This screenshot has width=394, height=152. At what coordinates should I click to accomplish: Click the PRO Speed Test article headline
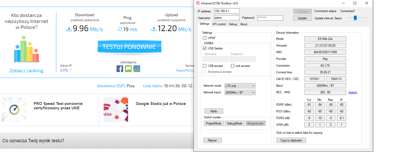click(x=58, y=106)
